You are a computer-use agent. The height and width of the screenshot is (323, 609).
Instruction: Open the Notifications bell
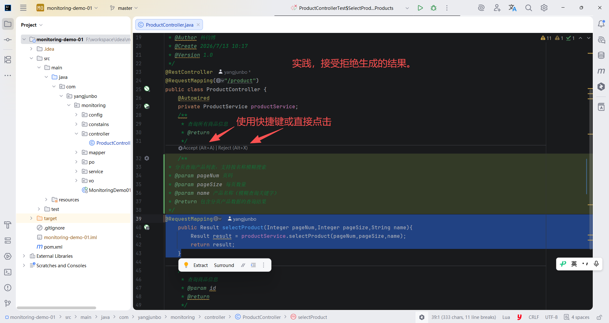pos(601,24)
